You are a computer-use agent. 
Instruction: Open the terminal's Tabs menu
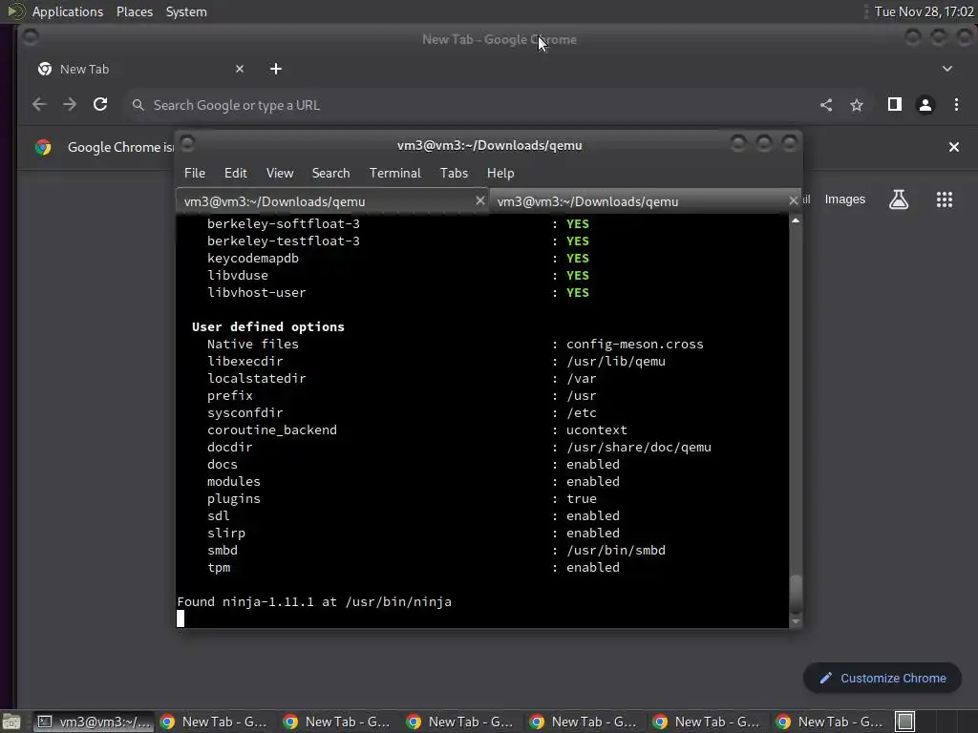454,174
